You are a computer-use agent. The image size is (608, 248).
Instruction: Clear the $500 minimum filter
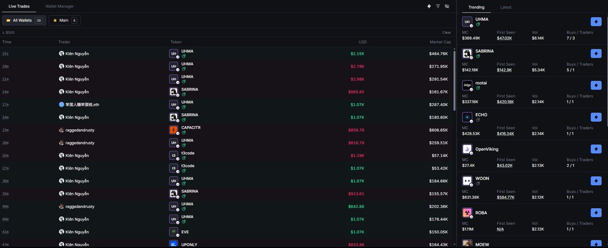click(x=446, y=32)
